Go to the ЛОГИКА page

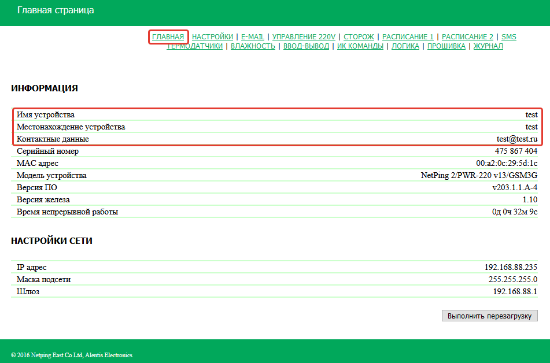tap(405, 46)
